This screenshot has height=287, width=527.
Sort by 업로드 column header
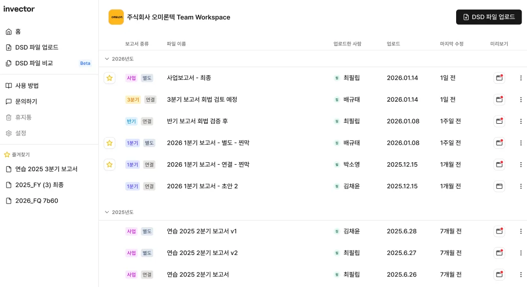393,44
